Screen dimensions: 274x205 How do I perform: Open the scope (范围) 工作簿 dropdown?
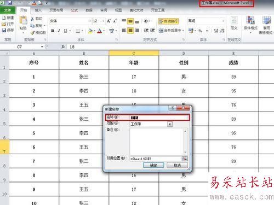(170, 124)
